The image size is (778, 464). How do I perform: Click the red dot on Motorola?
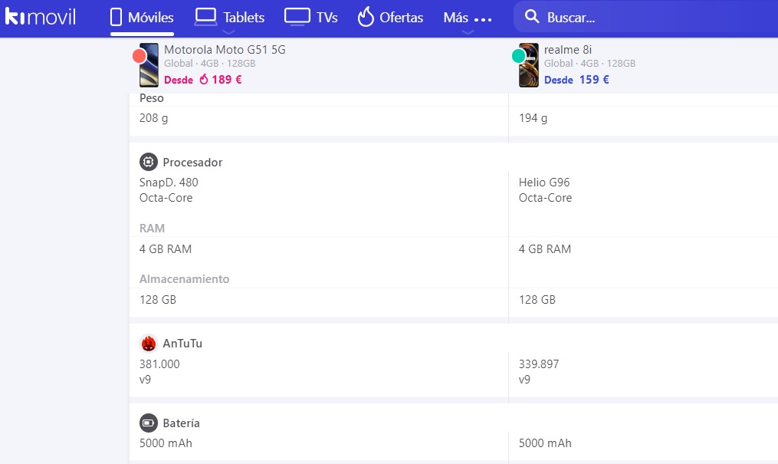pyautogui.click(x=140, y=55)
